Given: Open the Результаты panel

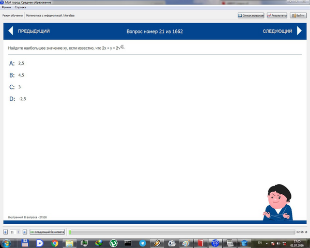Looking at the screenshot, I should coord(277,16).
